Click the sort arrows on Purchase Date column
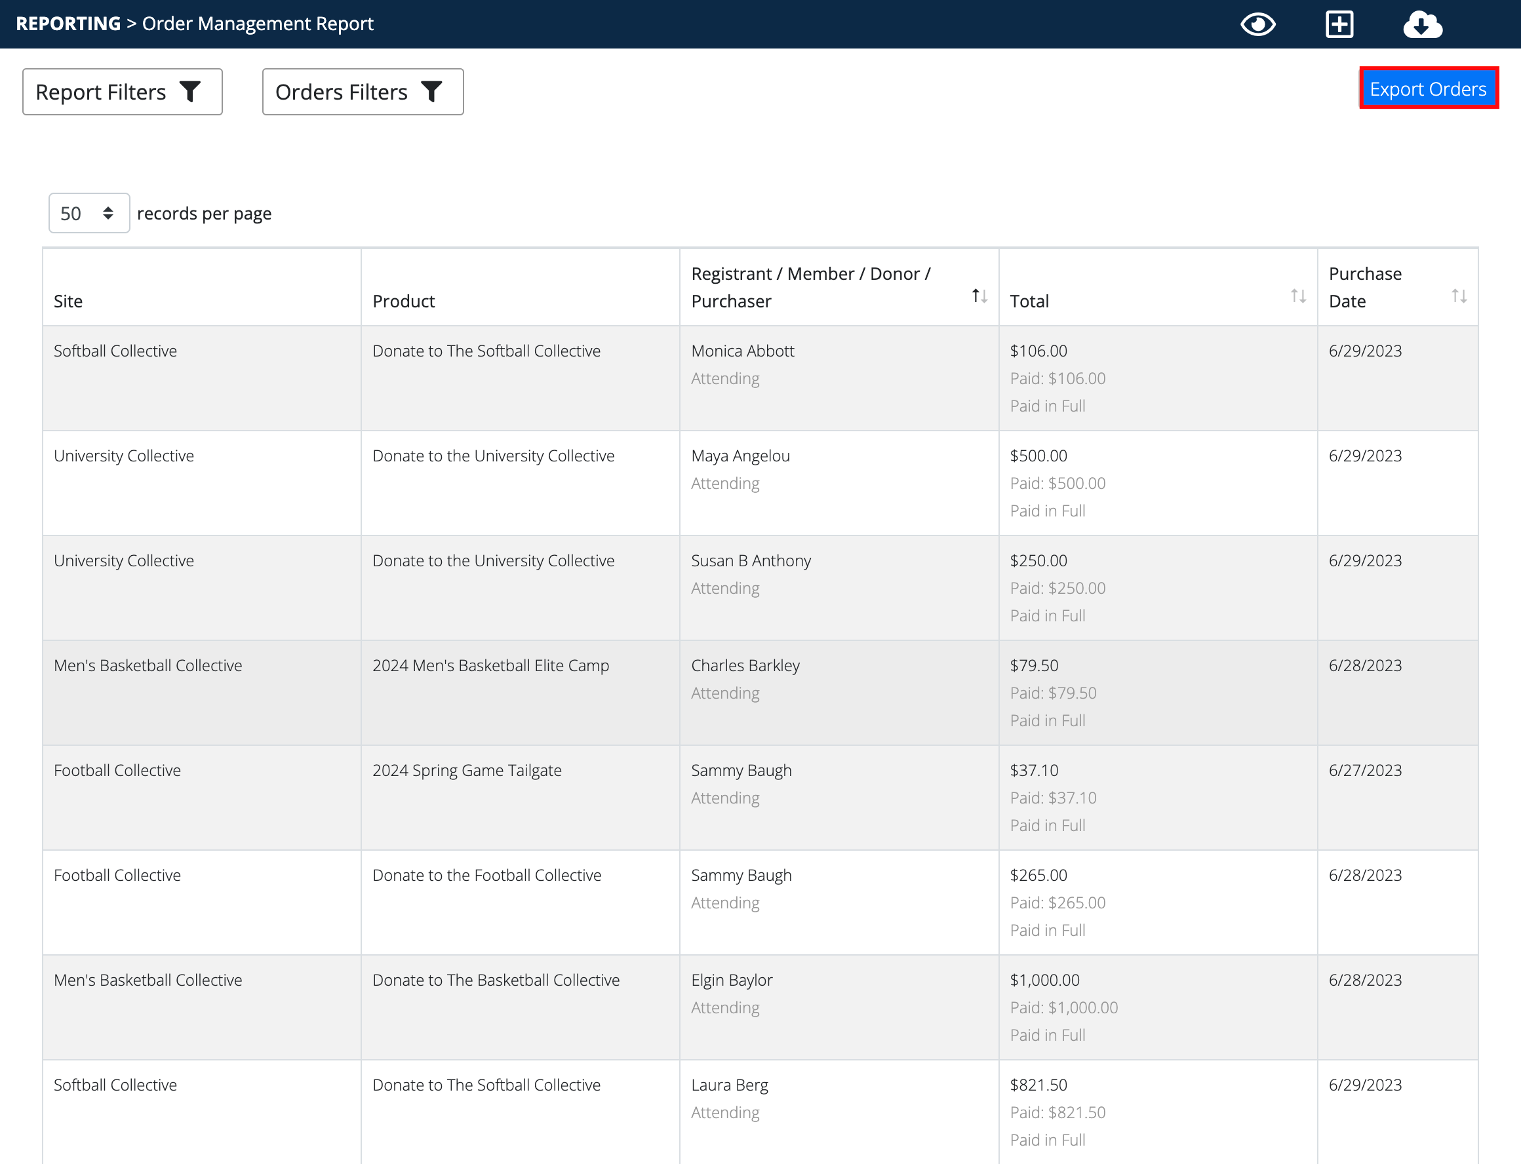 tap(1459, 295)
